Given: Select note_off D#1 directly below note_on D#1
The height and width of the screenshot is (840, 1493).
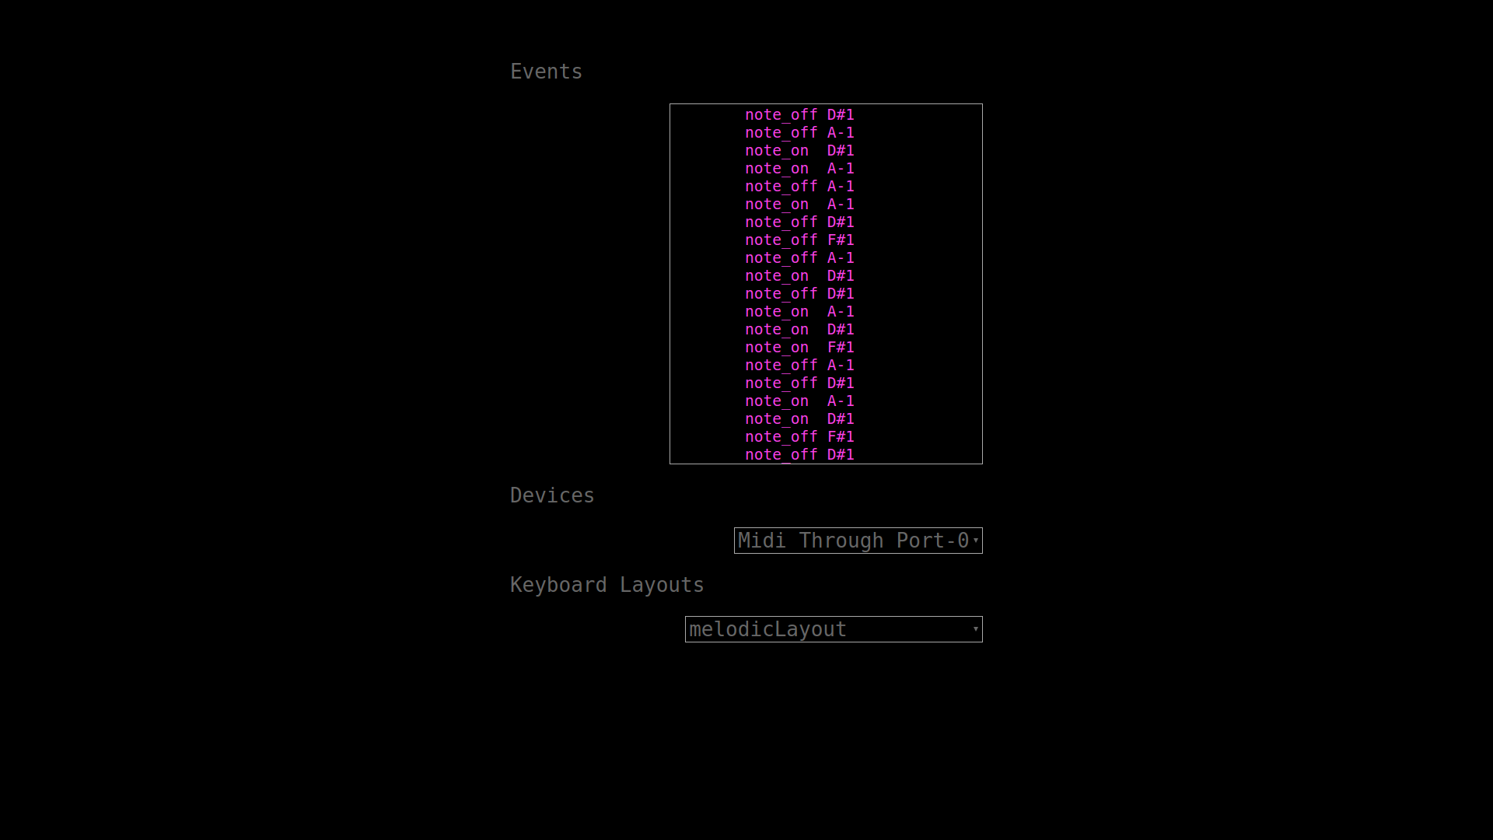Looking at the screenshot, I should pos(799,294).
